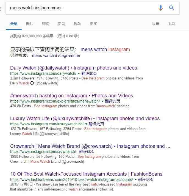Open the 新闻 news tab
Viewport: 189px width, 196px height.
[61, 24]
